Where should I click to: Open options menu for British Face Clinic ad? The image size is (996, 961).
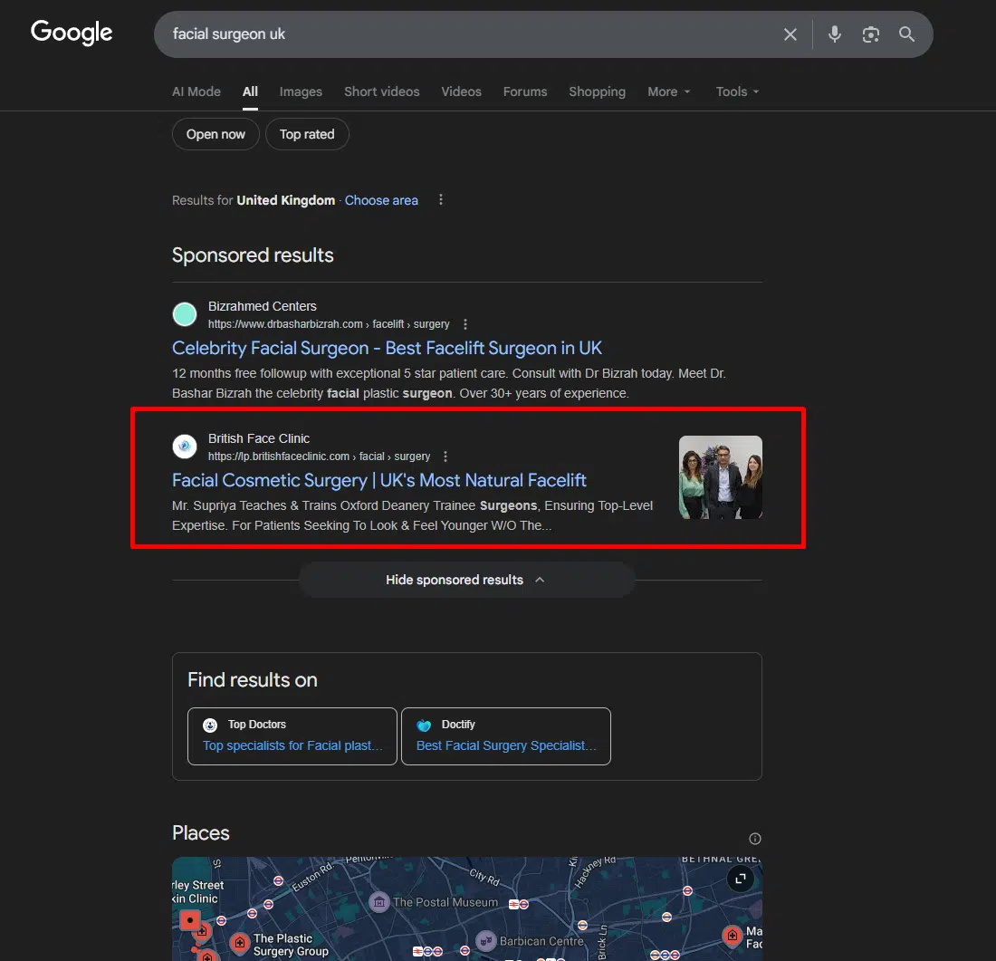point(445,456)
